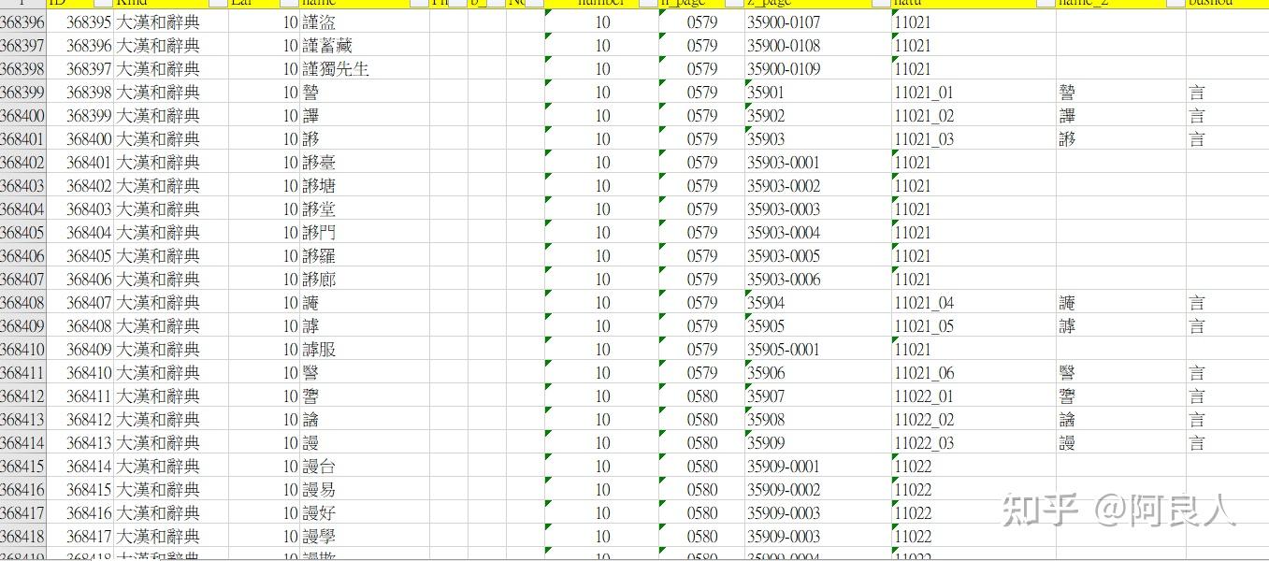
Task: Click z_page cell 35909-0001
Action: tap(817, 467)
